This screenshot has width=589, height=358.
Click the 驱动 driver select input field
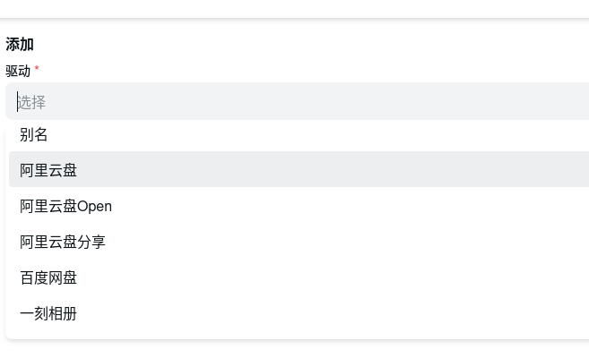click(296, 102)
